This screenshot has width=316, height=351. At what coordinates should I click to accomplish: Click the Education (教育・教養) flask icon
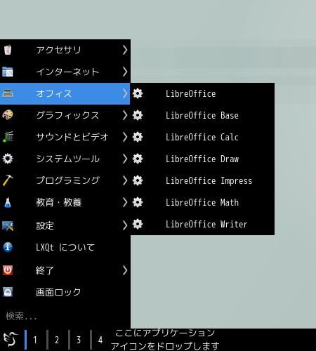click(x=8, y=202)
